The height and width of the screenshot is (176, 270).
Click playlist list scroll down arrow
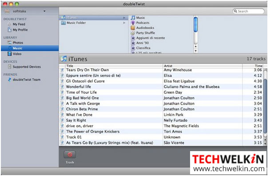point(195,51)
